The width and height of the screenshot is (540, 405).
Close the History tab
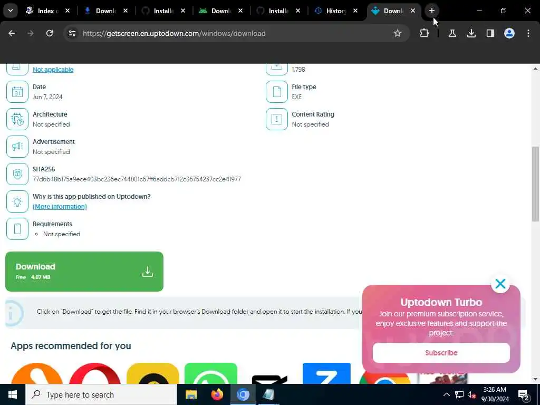click(355, 11)
